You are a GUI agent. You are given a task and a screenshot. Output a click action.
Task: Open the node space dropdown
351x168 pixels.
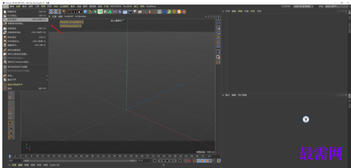click(x=303, y=6)
